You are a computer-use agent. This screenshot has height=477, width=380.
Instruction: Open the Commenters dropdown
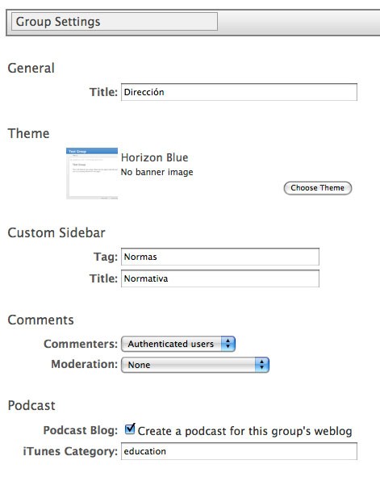pyautogui.click(x=178, y=344)
